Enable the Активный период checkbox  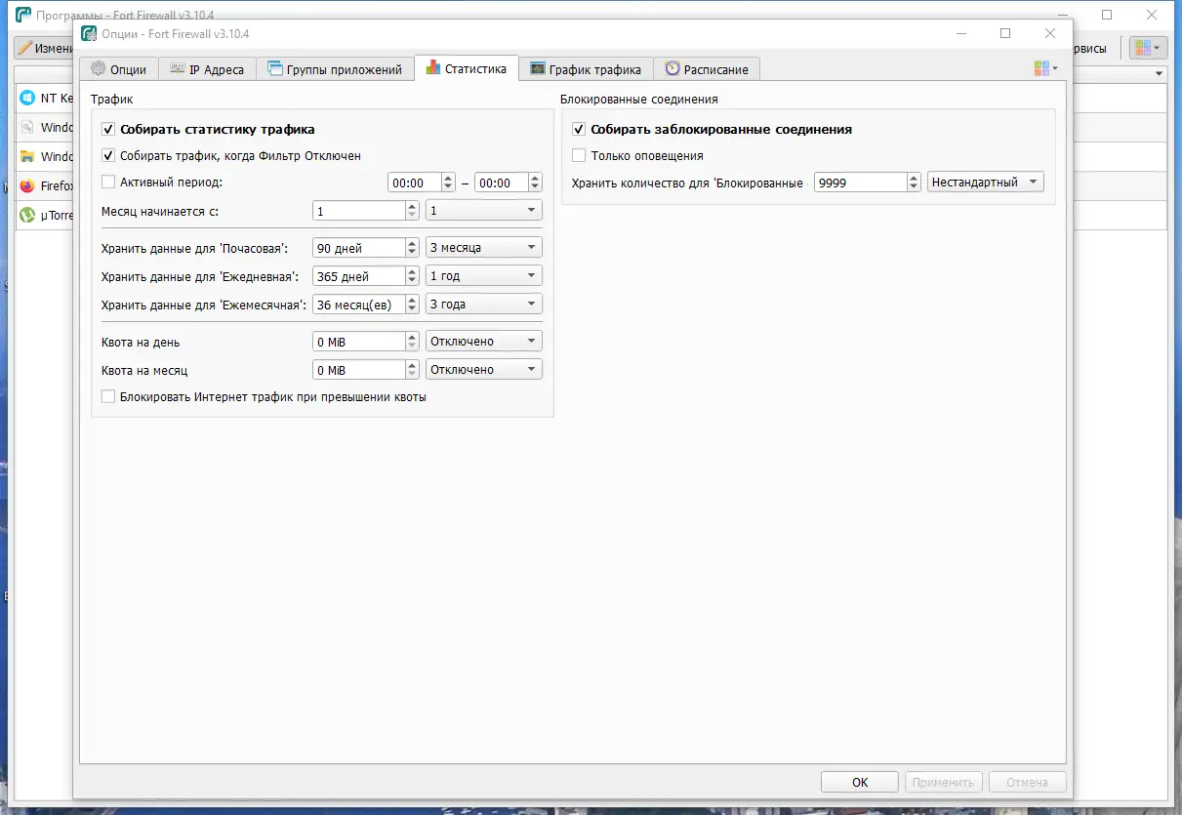pos(108,182)
